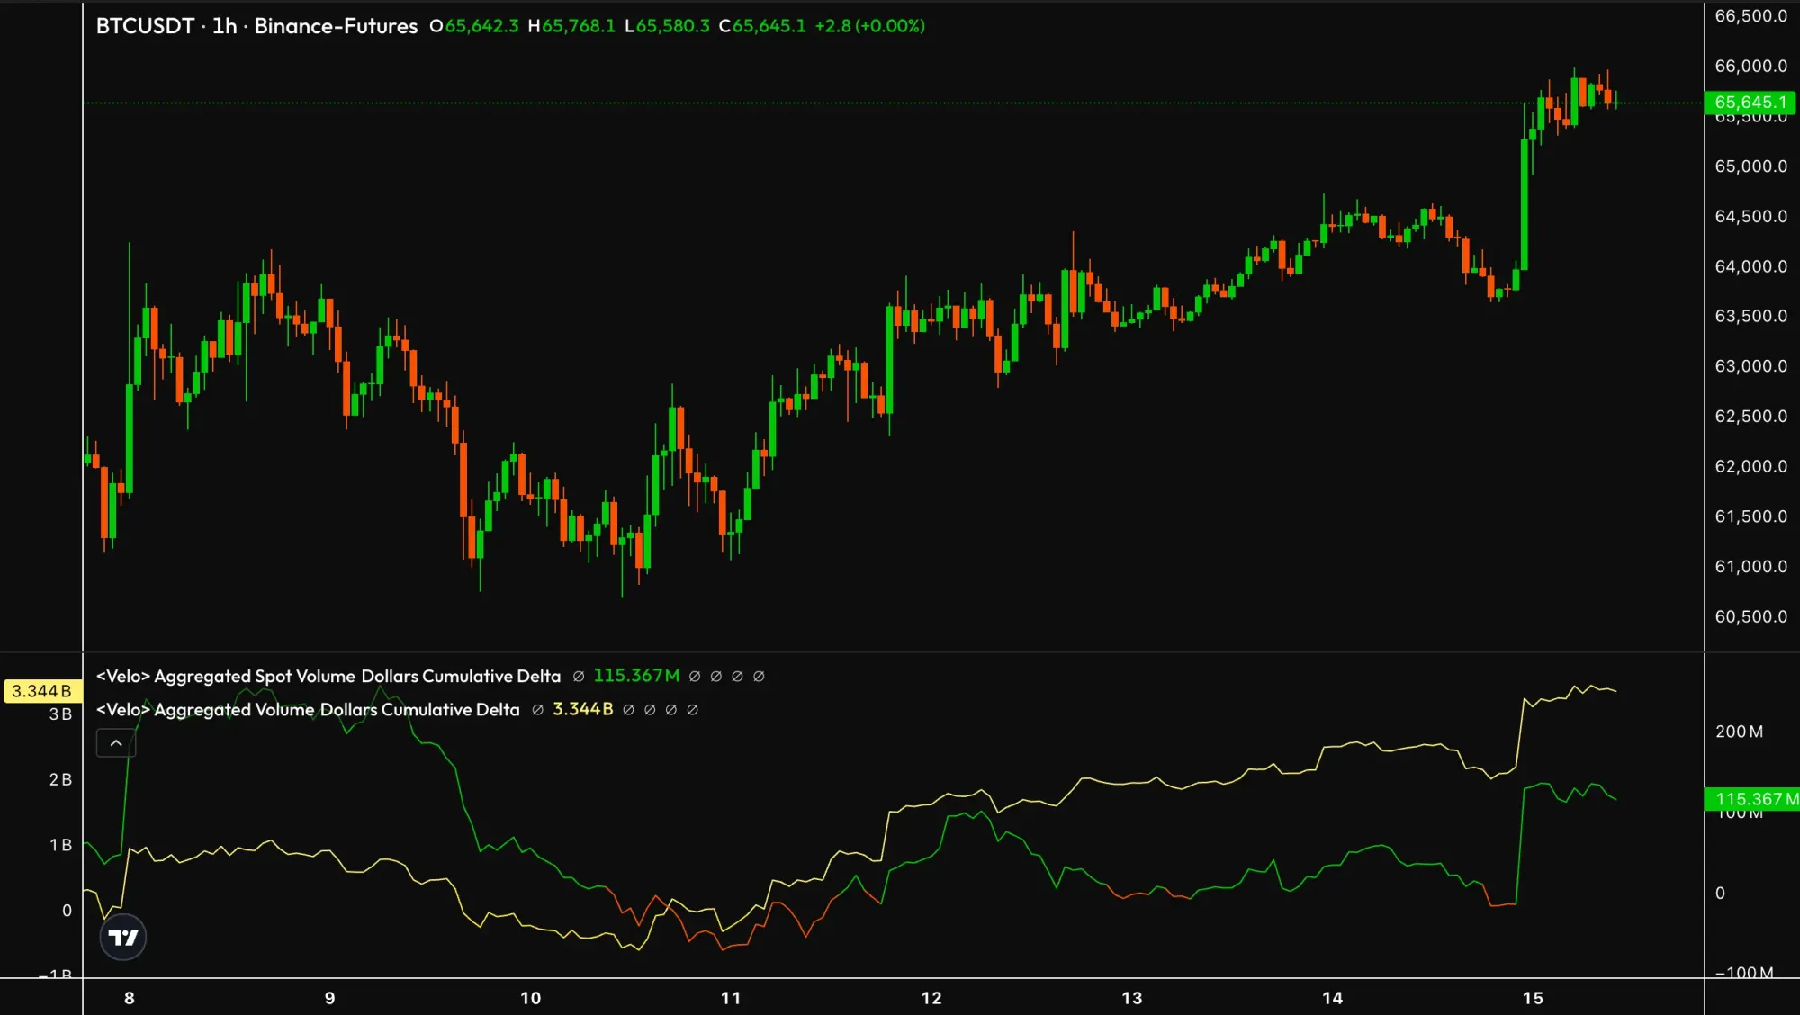Click the 60,500.0 price axis label
The width and height of the screenshot is (1800, 1015).
click(1750, 616)
